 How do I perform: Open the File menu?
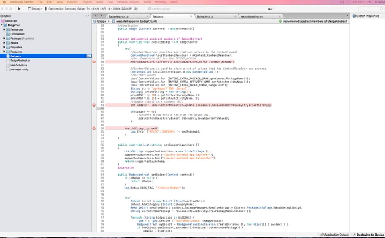[x=40, y=2]
